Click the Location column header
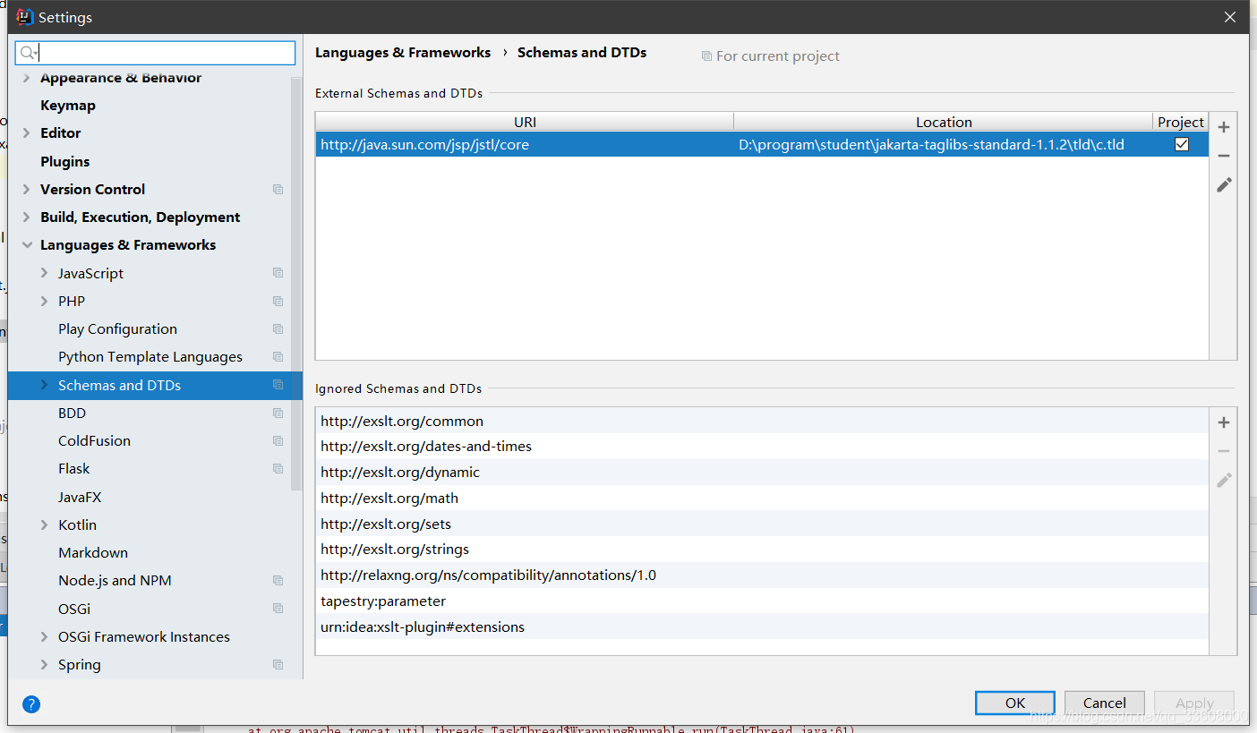 coord(944,122)
